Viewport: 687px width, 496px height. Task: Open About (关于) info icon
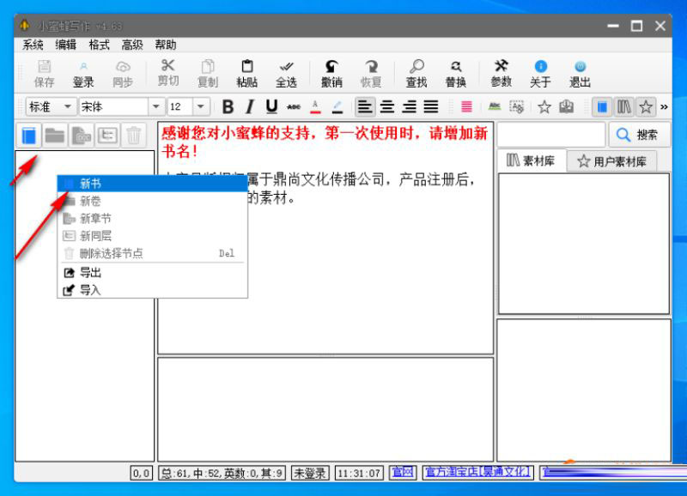(541, 74)
